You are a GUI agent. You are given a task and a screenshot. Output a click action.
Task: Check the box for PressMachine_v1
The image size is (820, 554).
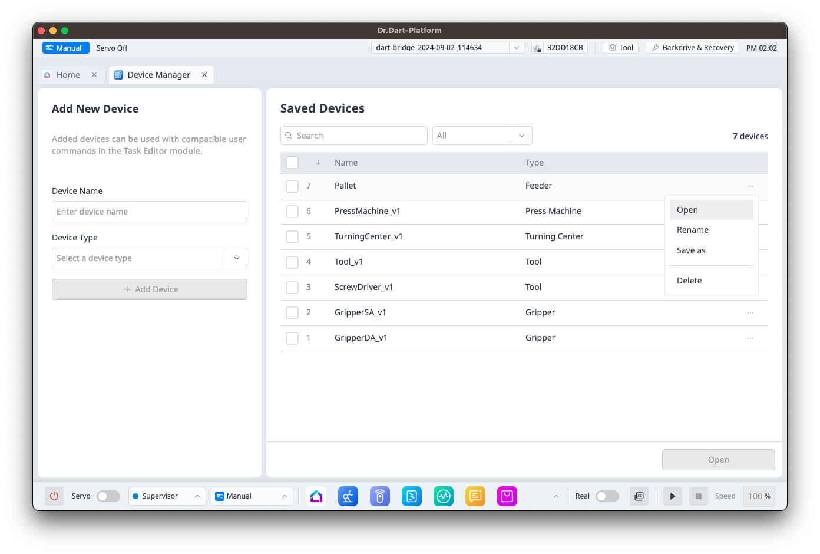(292, 212)
